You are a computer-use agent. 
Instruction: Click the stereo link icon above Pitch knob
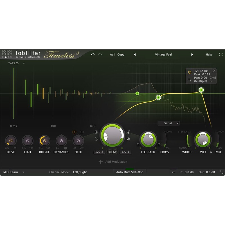tap(81, 132)
